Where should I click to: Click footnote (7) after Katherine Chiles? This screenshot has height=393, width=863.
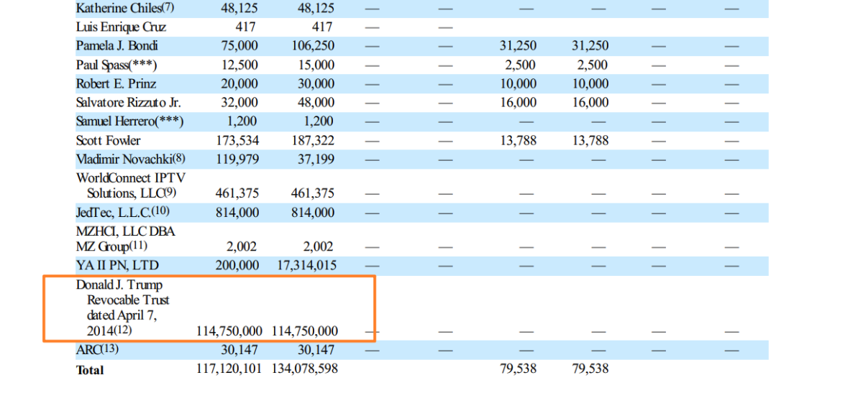(x=167, y=8)
